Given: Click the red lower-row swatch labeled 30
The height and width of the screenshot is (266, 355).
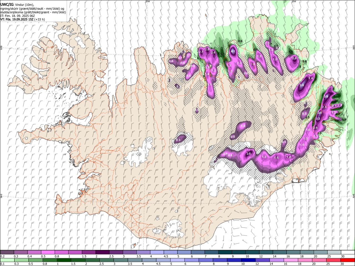Looking at the screenshot, I should [x=348, y=260].
